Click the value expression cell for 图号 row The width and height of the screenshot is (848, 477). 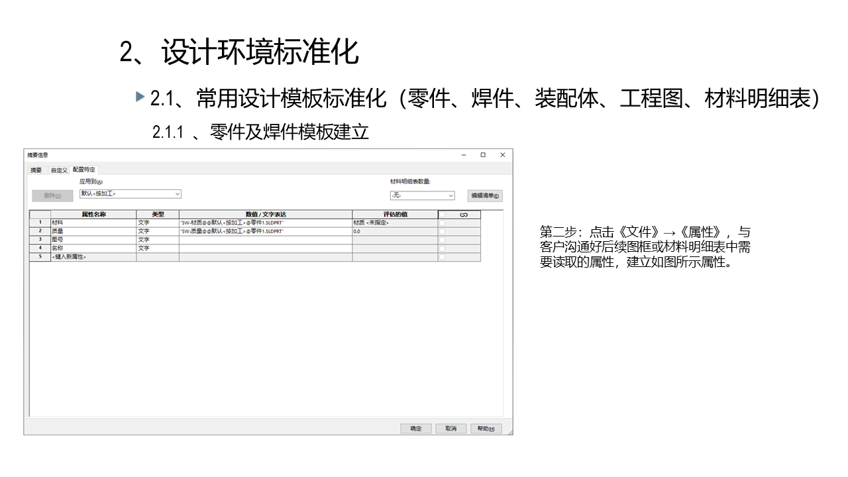tap(265, 240)
